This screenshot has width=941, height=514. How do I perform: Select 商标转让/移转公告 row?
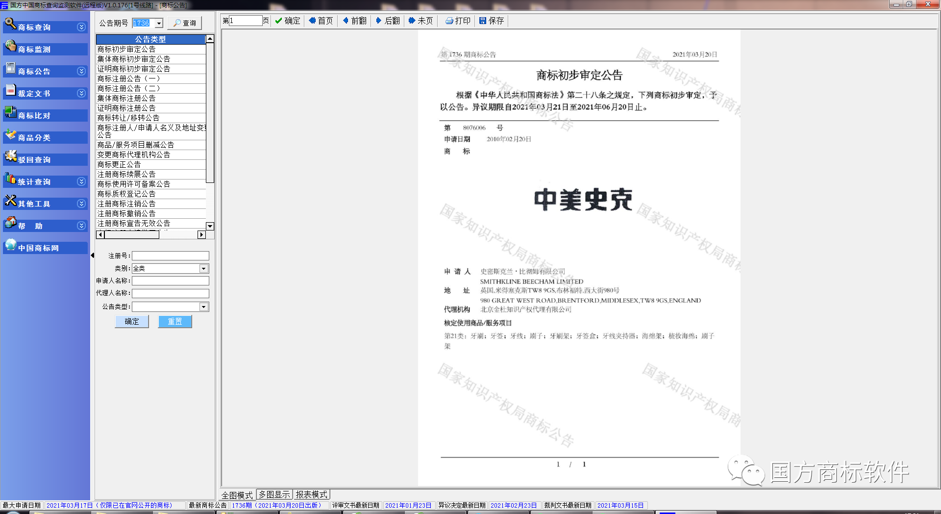click(151, 118)
